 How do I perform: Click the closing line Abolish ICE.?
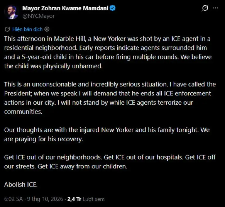coord(21,184)
